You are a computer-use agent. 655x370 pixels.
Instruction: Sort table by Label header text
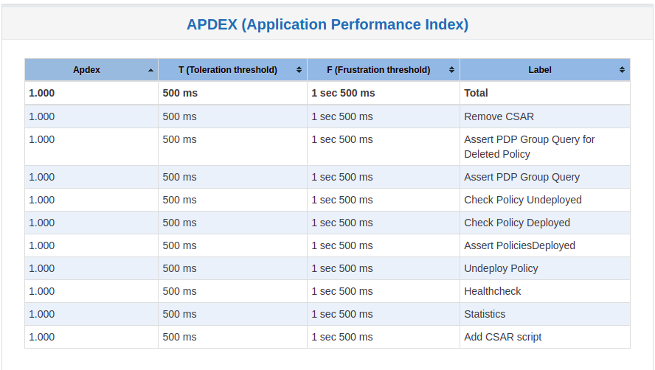pyautogui.click(x=540, y=70)
